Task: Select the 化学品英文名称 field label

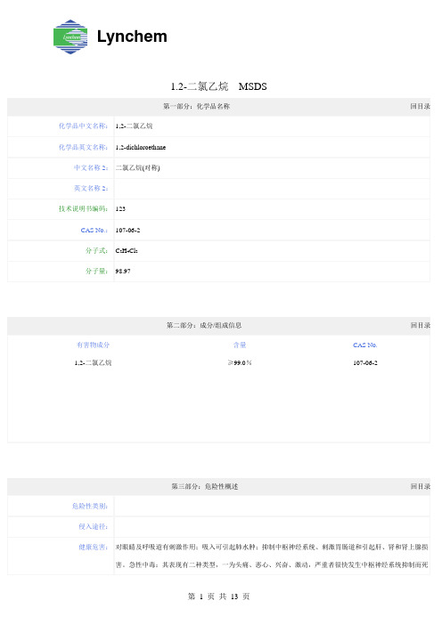Action: tap(83, 147)
